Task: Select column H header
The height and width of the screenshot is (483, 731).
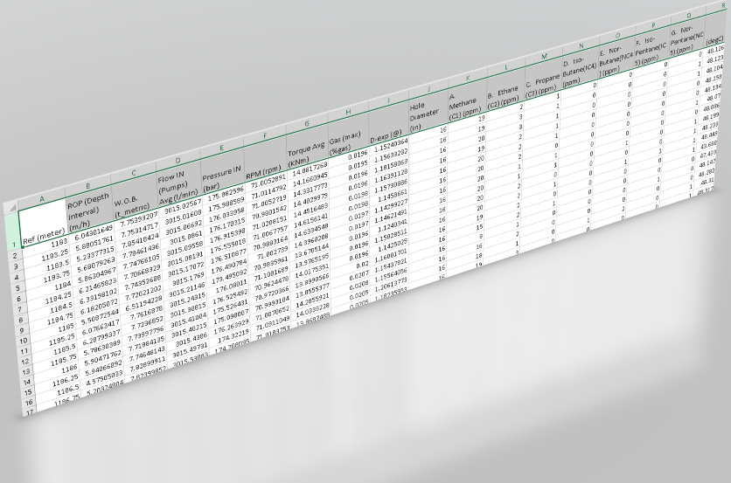Action: 348,113
